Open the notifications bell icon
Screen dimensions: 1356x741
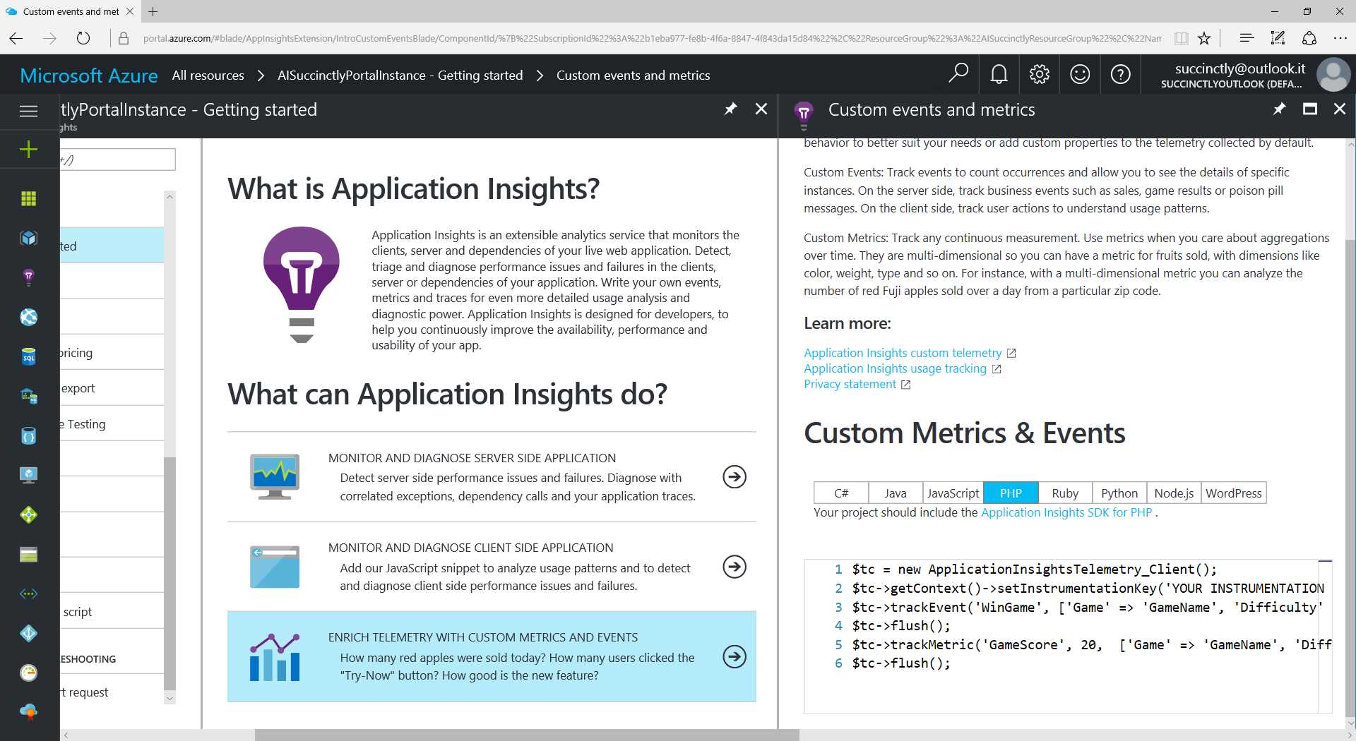tap(999, 74)
